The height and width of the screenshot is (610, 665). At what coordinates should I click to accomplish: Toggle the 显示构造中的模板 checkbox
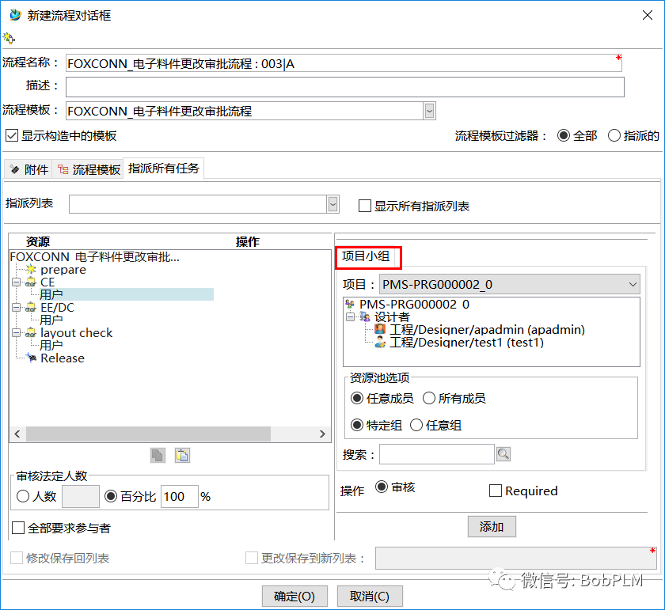point(12,135)
